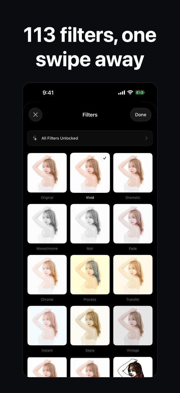Apply the Noir filter thumbnail
The height and width of the screenshot is (393, 180).
pos(90,224)
